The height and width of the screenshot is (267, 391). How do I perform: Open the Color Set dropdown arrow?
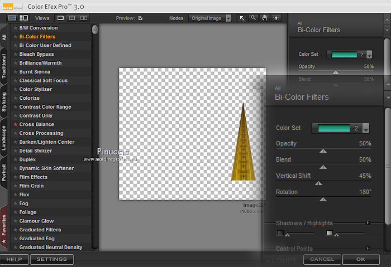click(x=366, y=129)
